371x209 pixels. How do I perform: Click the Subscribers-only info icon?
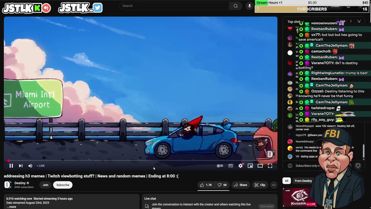(x=290, y=166)
